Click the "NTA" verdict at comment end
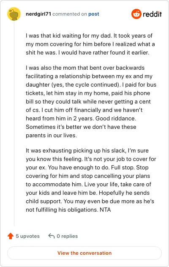The height and width of the screenshot is (267, 169). pos(105,210)
